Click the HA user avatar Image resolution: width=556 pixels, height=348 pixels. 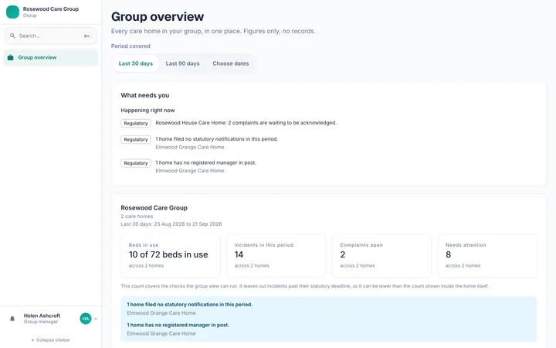[x=86, y=319]
